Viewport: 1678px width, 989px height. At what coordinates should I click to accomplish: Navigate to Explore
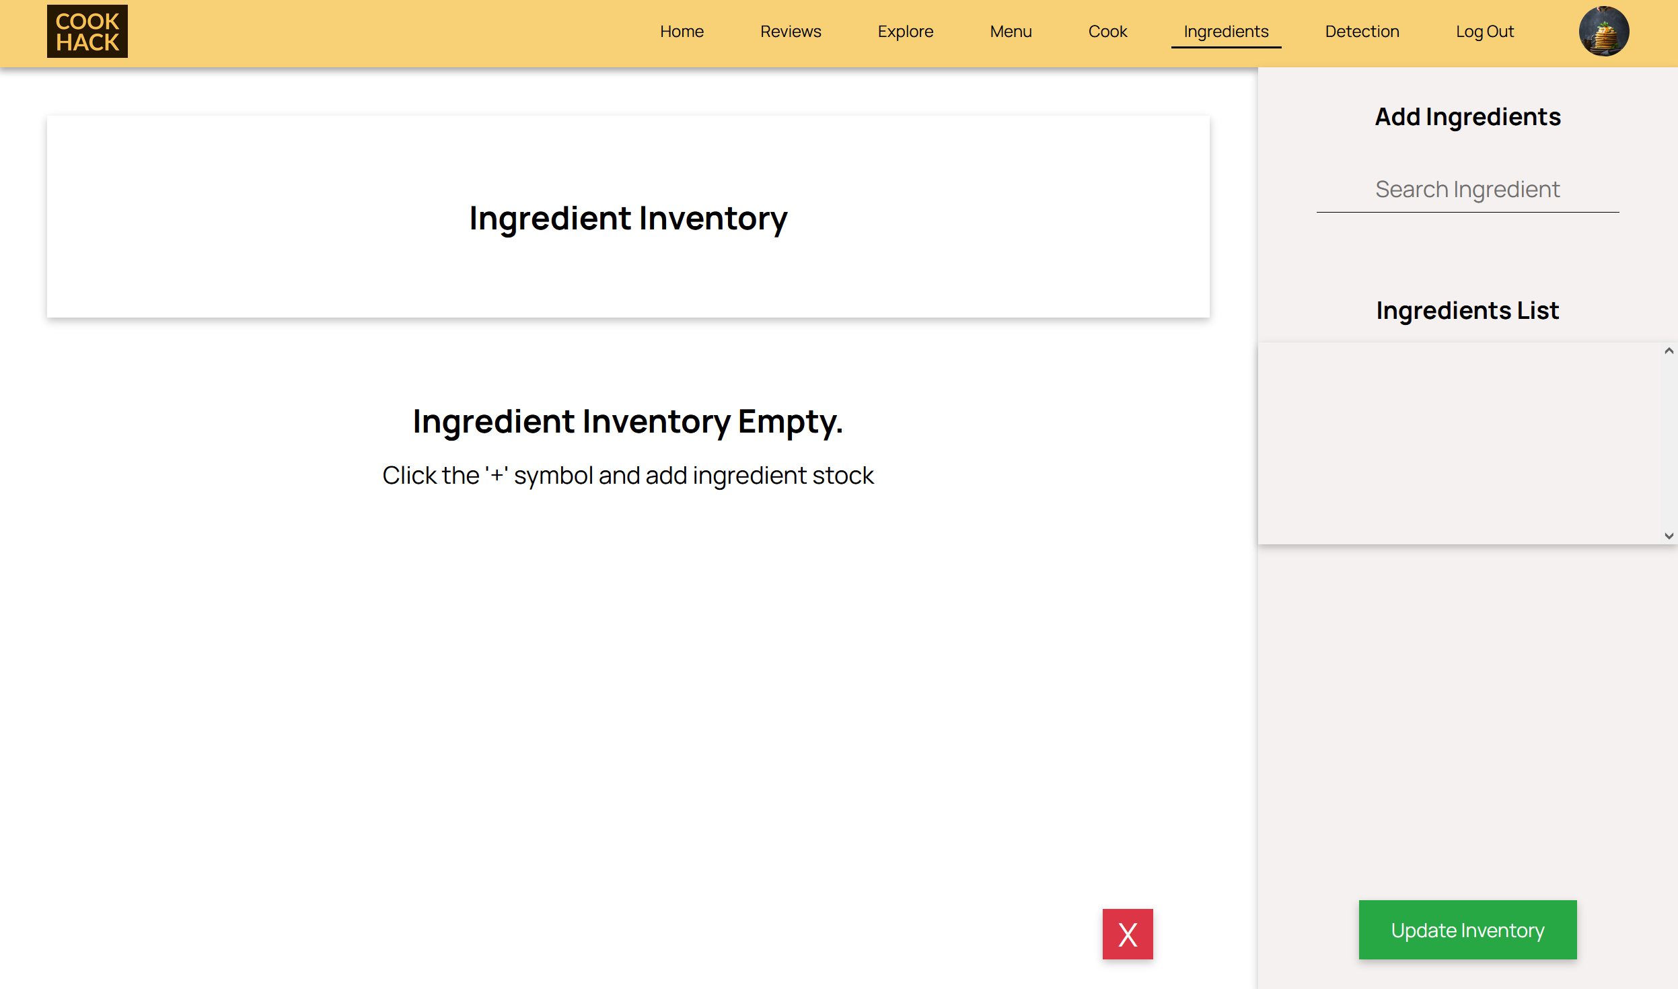tap(905, 32)
